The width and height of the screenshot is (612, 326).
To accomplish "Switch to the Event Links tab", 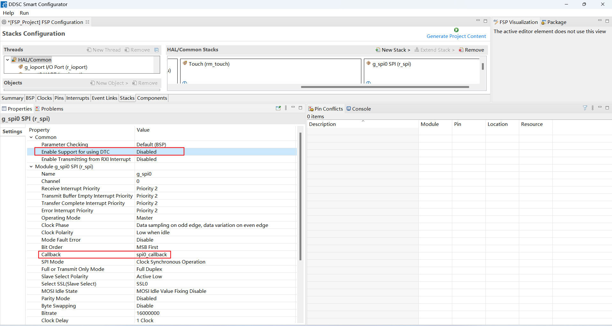I will pyautogui.click(x=105, y=98).
